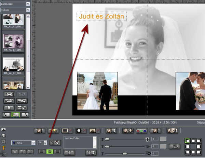205x158 pixels.
Task: Click the outline value field
Action: coord(155,139)
